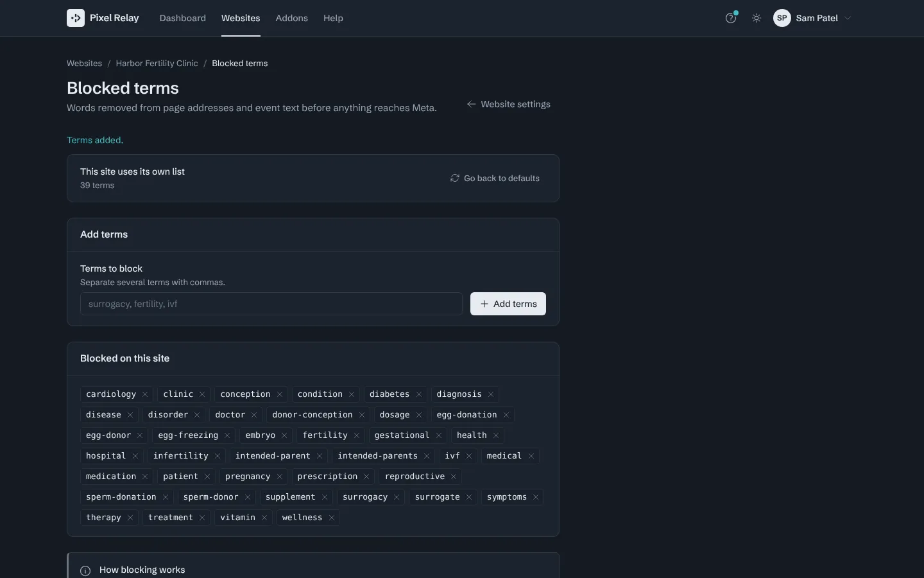Remove the 'treatment' blocked term
Viewport: 924px width, 578px height.
point(202,518)
